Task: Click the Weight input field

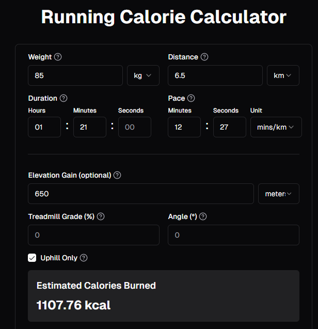Action: (75, 75)
